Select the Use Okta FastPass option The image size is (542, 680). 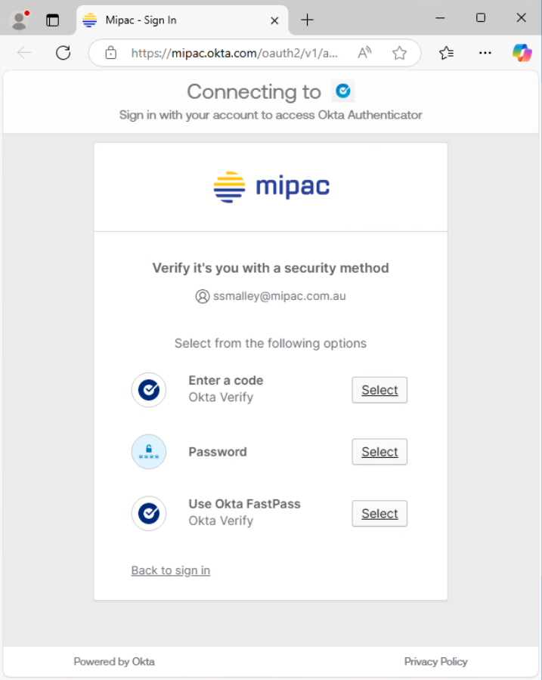[x=379, y=514]
